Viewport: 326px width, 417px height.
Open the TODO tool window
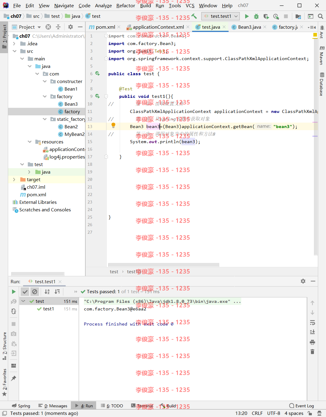tap(112, 406)
